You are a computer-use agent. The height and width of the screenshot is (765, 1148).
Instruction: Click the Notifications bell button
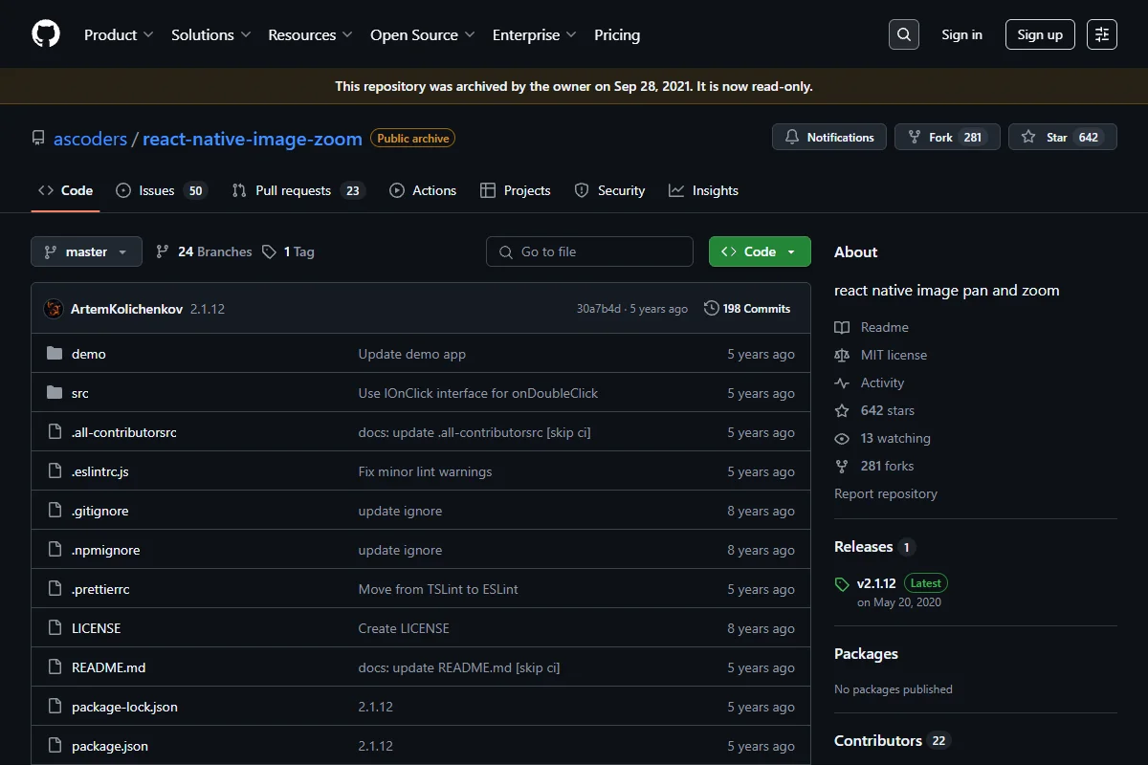(x=829, y=137)
